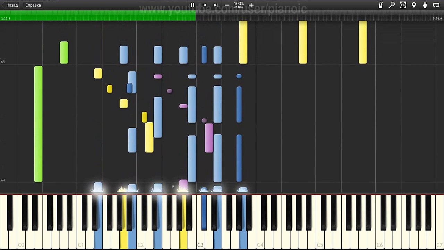This screenshot has width=444, height=250.
Task: Click the piano key labeled C4
Action: (x=260, y=240)
